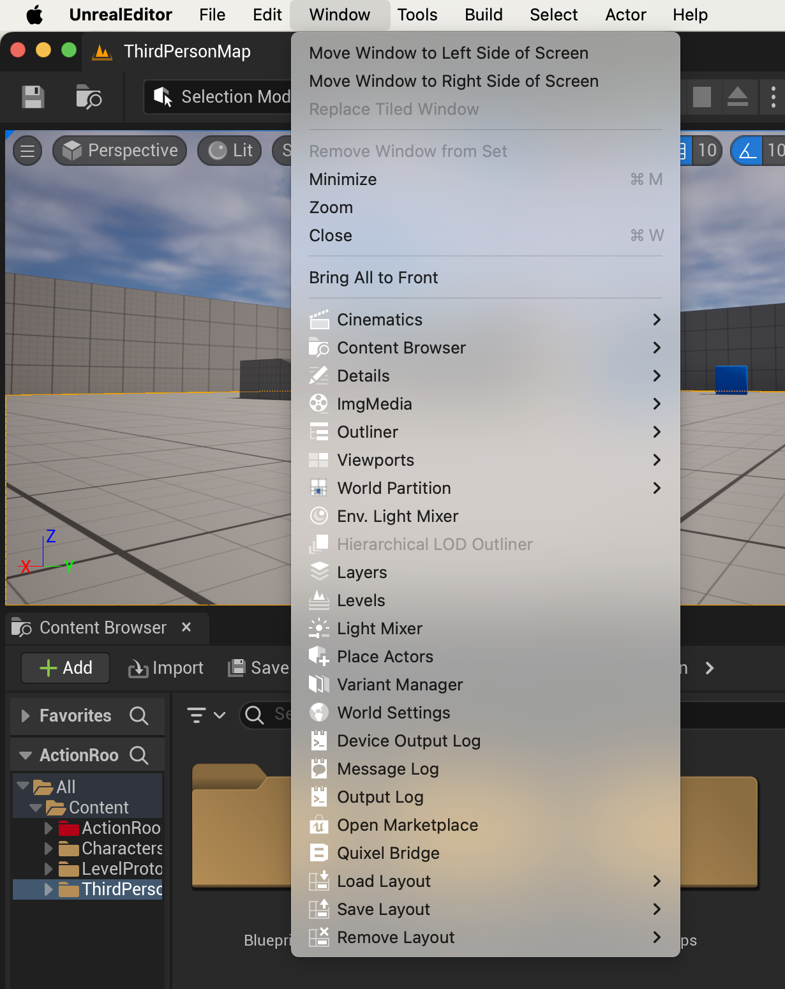Choose Move Window to Right Side of Screen
Screen dimensions: 785x989
(486, 81)
